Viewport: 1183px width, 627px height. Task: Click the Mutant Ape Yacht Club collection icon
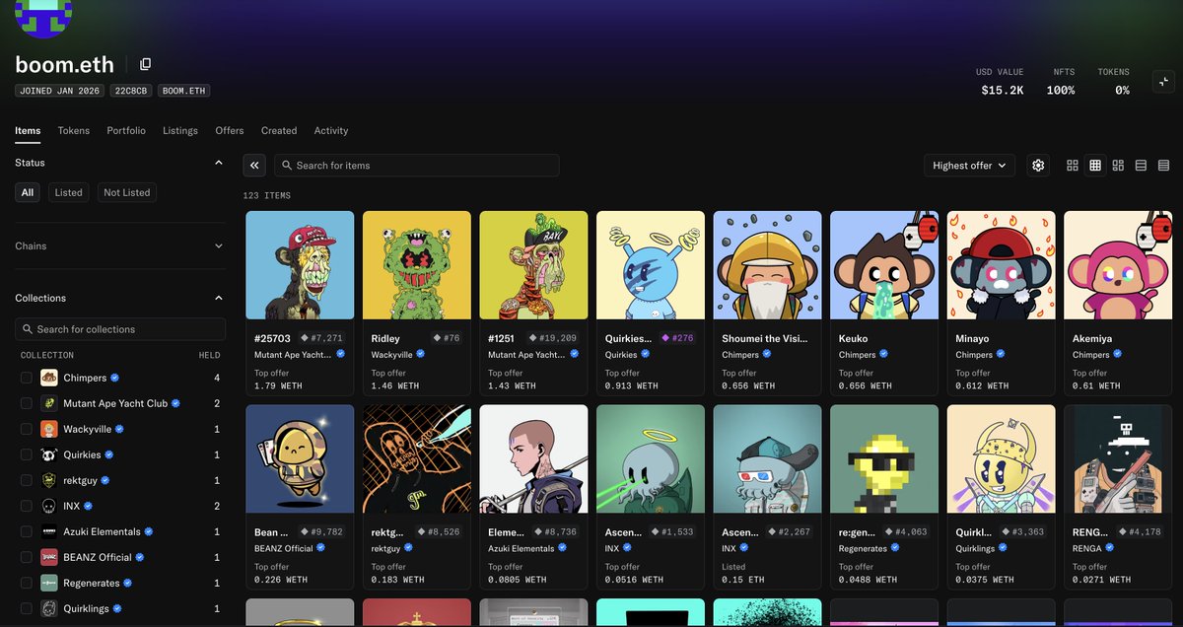[49, 403]
